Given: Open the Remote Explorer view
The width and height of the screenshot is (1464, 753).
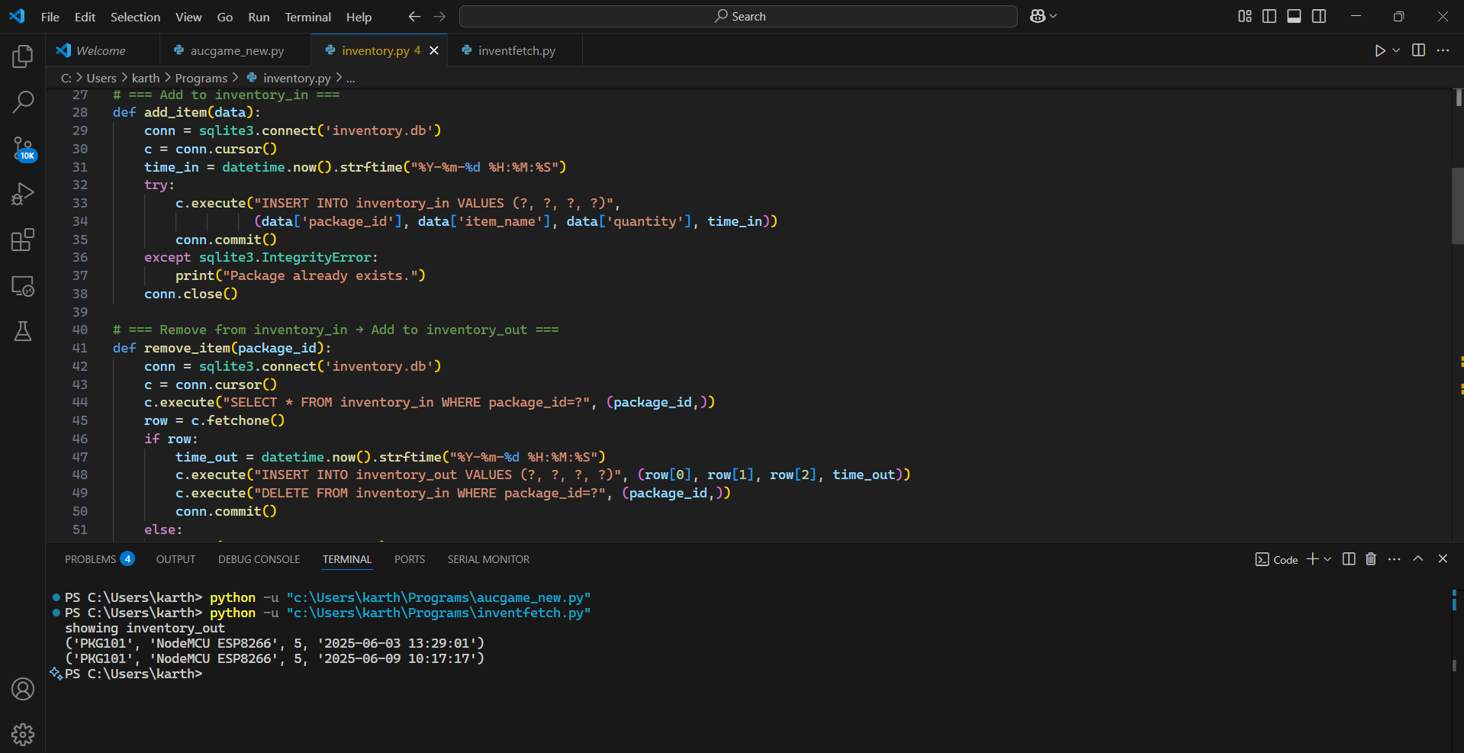Looking at the screenshot, I should click(x=23, y=286).
